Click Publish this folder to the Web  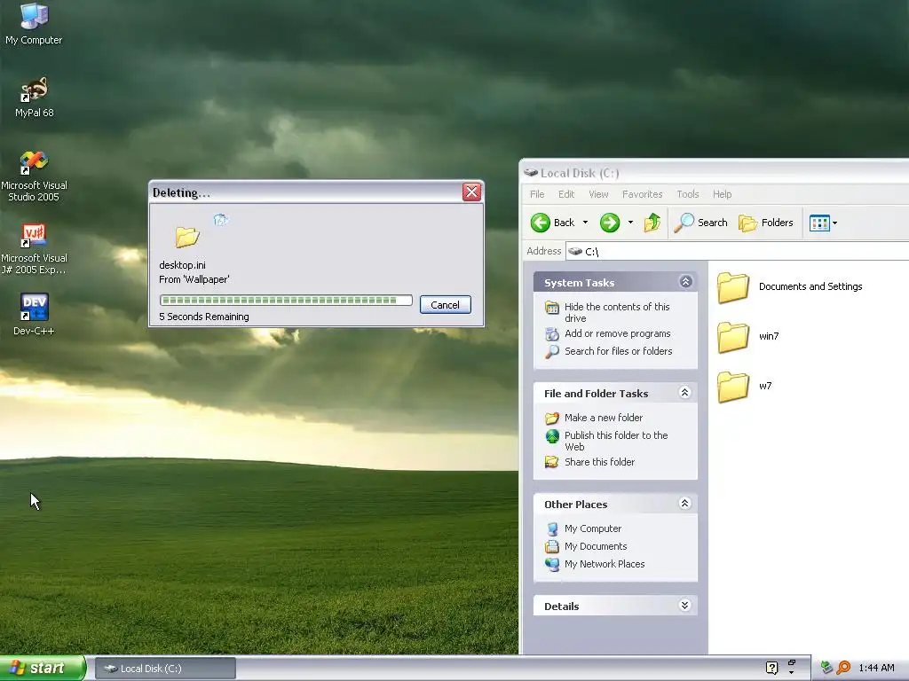coord(616,441)
